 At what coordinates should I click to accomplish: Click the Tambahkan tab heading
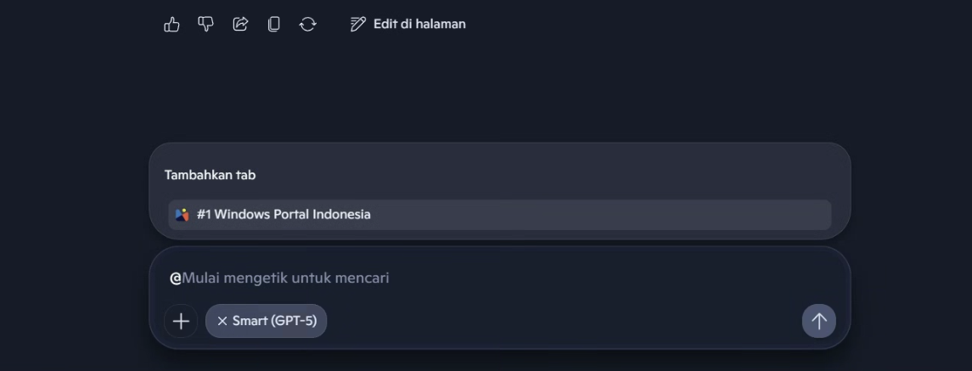pos(210,175)
